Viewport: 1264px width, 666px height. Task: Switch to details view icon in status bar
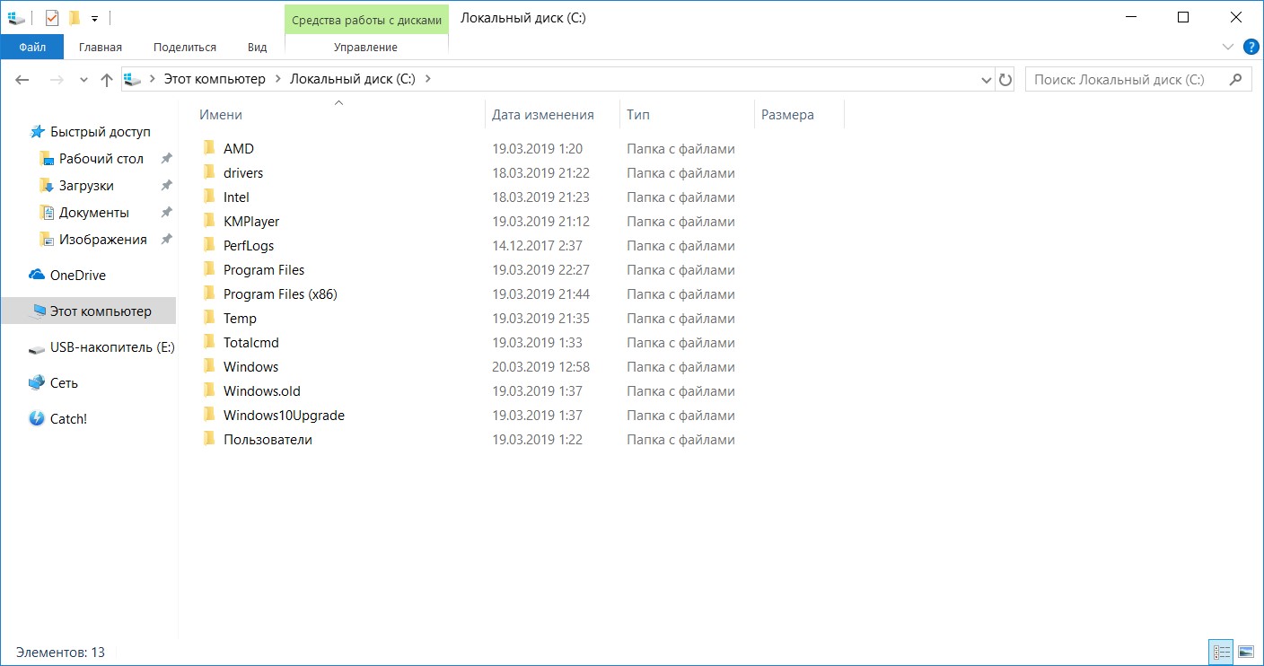point(1221,652)
